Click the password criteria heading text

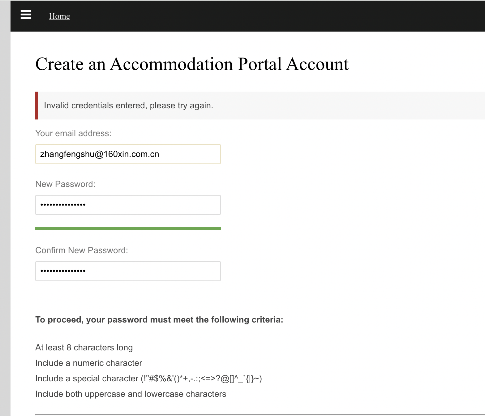tap(159, 320)
